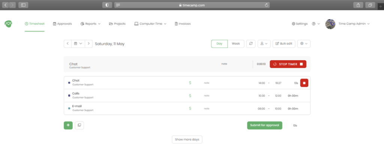The width and height of the screenshot is (384, 162).
Task: Expand the timesheet gear options dropdown
Action: tap(304, 44)
